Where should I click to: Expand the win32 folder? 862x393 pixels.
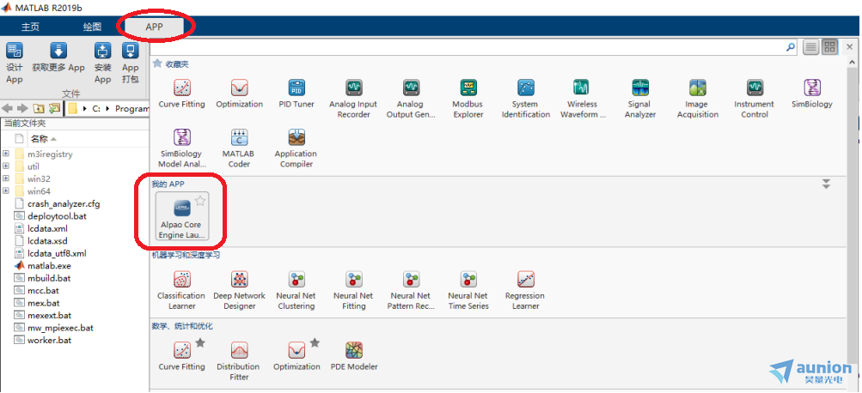[6, 179]
